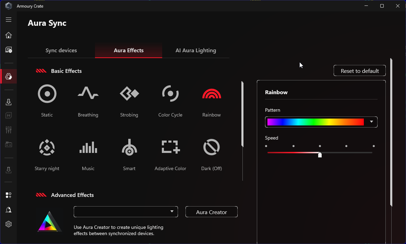Image resolution: width=406 pixels, height=244 pixels.
Task: Pick the Adaptive Color effect
Action: coord(170,147)
